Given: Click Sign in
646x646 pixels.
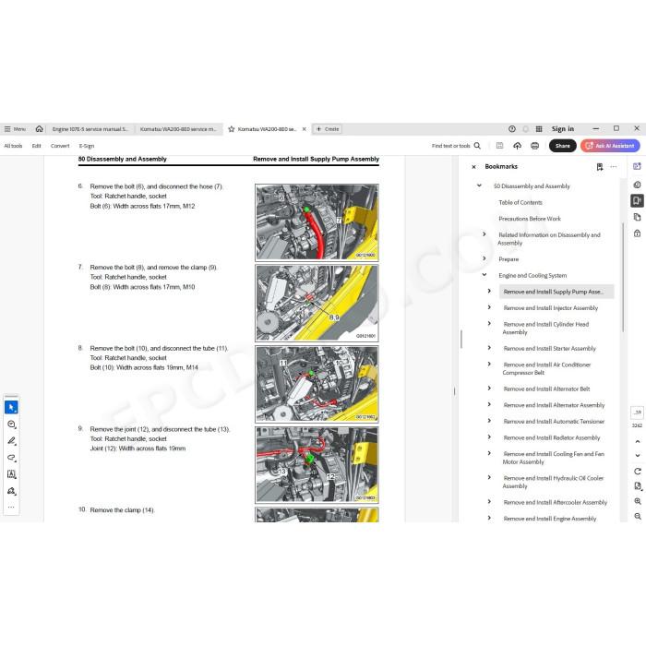Looking at the screenshot, I should tap(563, 129).
